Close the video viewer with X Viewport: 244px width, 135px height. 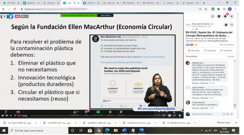[5, 16]
